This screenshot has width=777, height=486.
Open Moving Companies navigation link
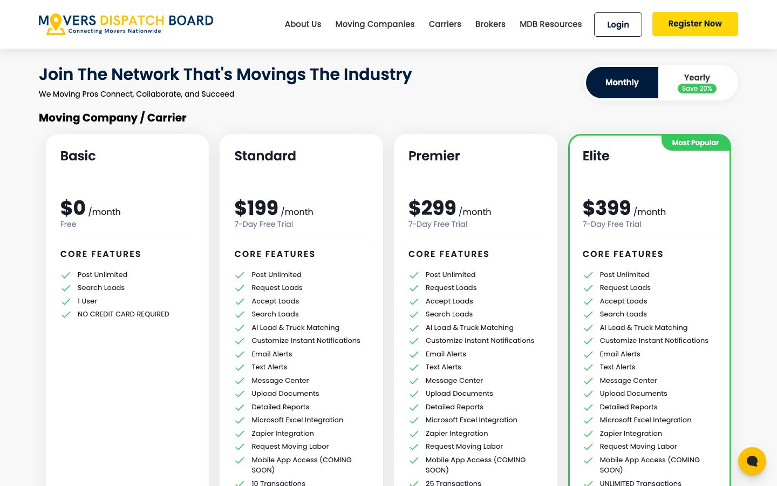375,24
